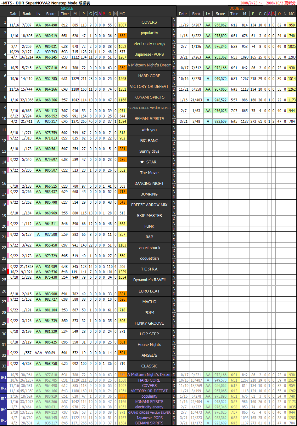Click the rank cell 1/557
The image size is (297, 426).
(27, 353)
